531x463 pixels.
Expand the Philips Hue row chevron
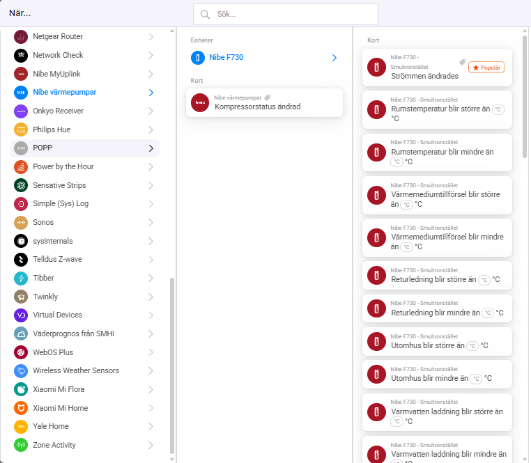click(151, 130)
